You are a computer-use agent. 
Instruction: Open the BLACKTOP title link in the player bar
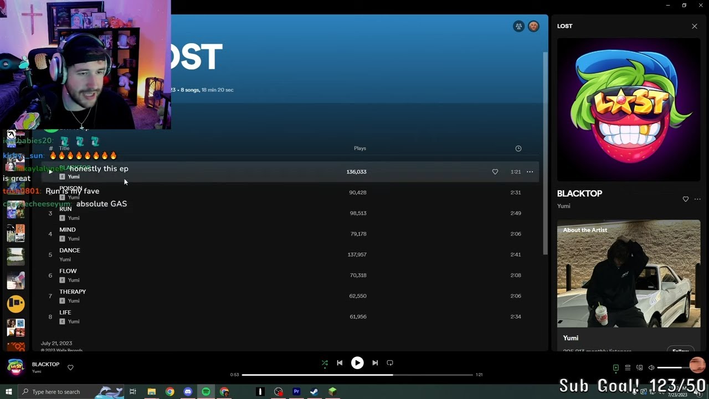45,364
